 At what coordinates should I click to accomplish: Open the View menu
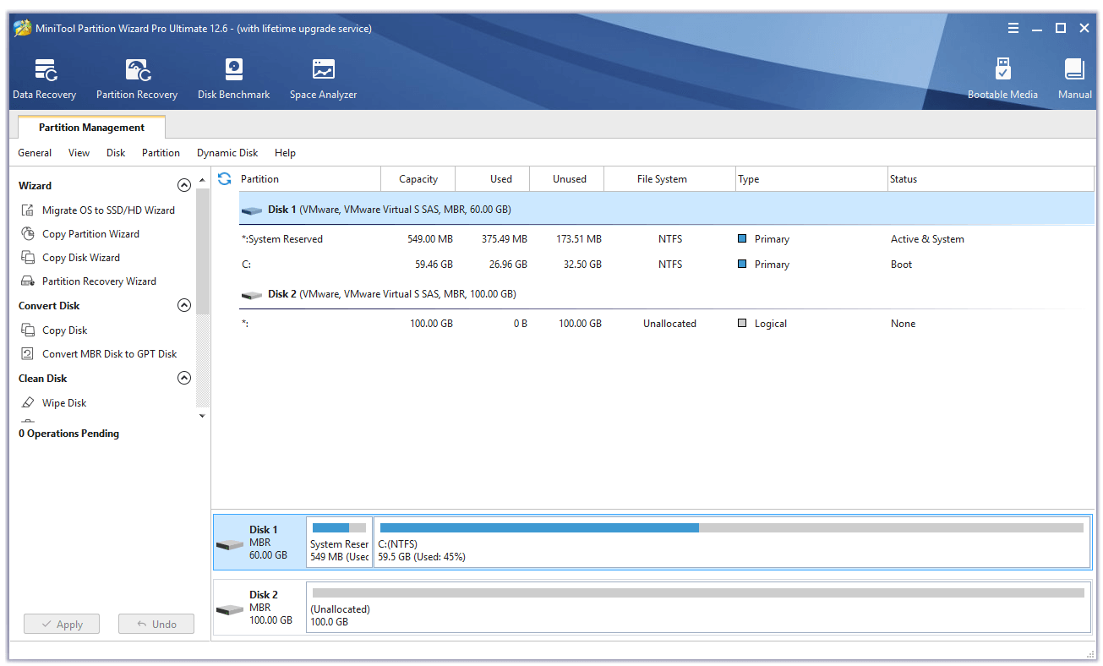point(79,153)
